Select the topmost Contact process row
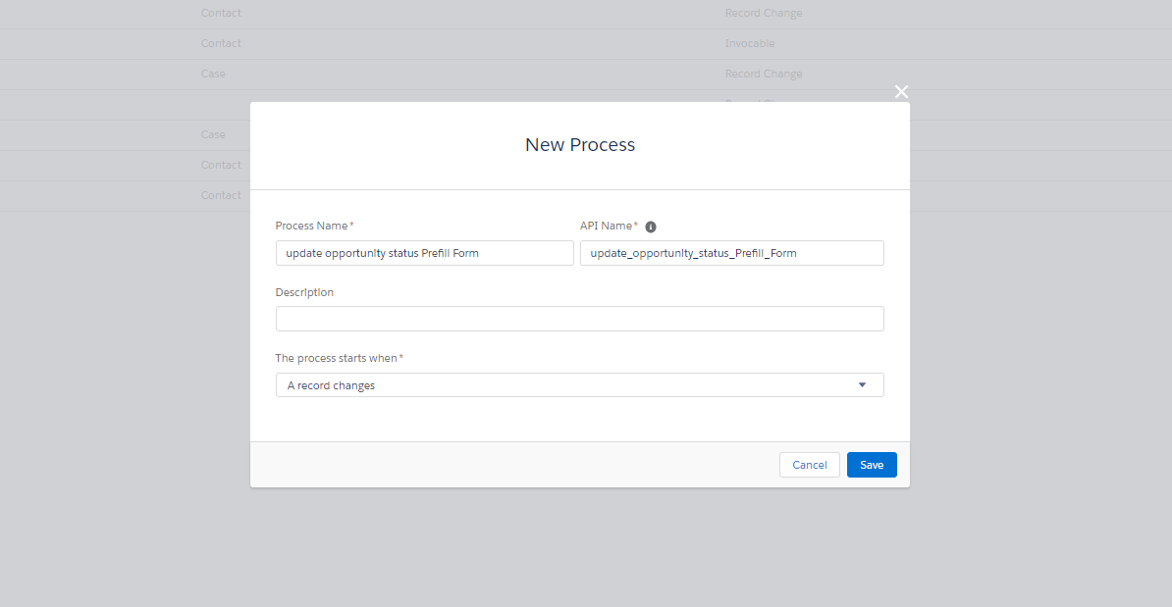1172x607 pixels. (x=221, y=13)
